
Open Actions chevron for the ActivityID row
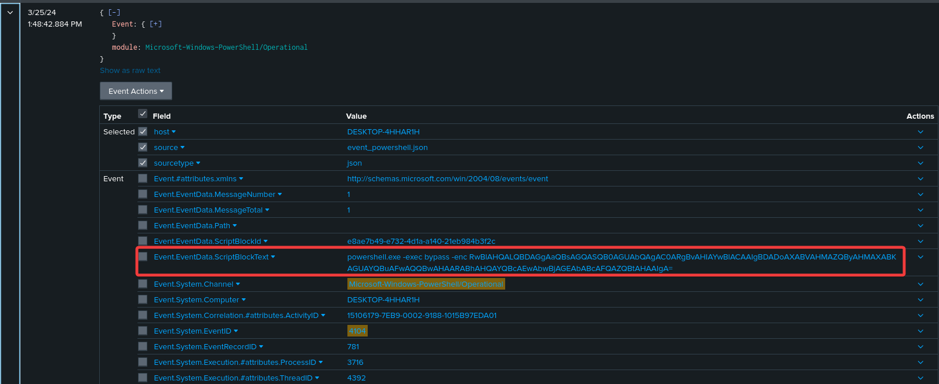[920, 316]
